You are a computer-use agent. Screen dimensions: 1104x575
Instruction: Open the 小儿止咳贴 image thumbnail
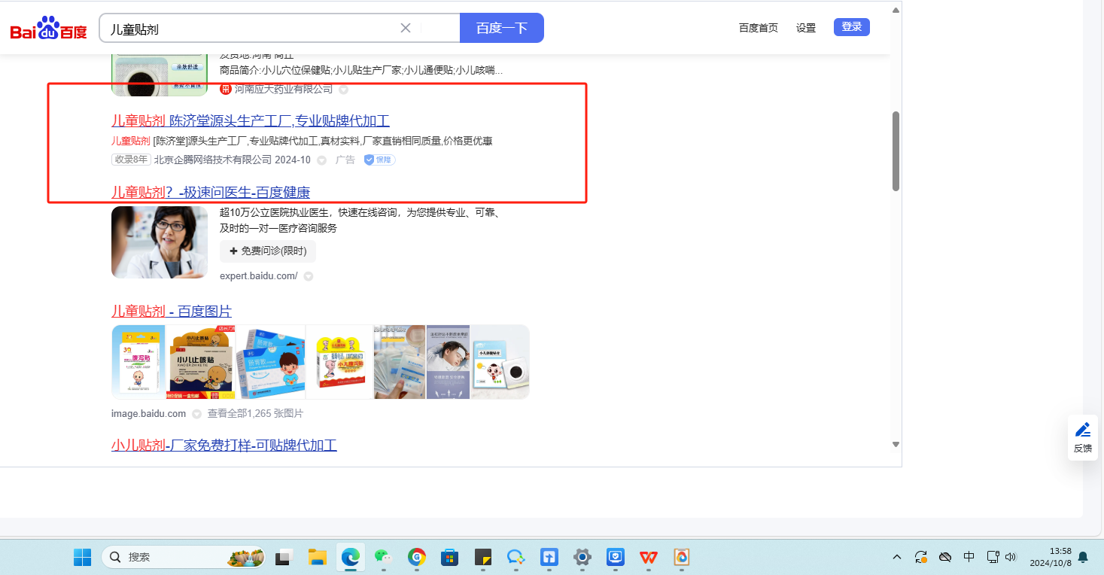(x=201, y=362)
